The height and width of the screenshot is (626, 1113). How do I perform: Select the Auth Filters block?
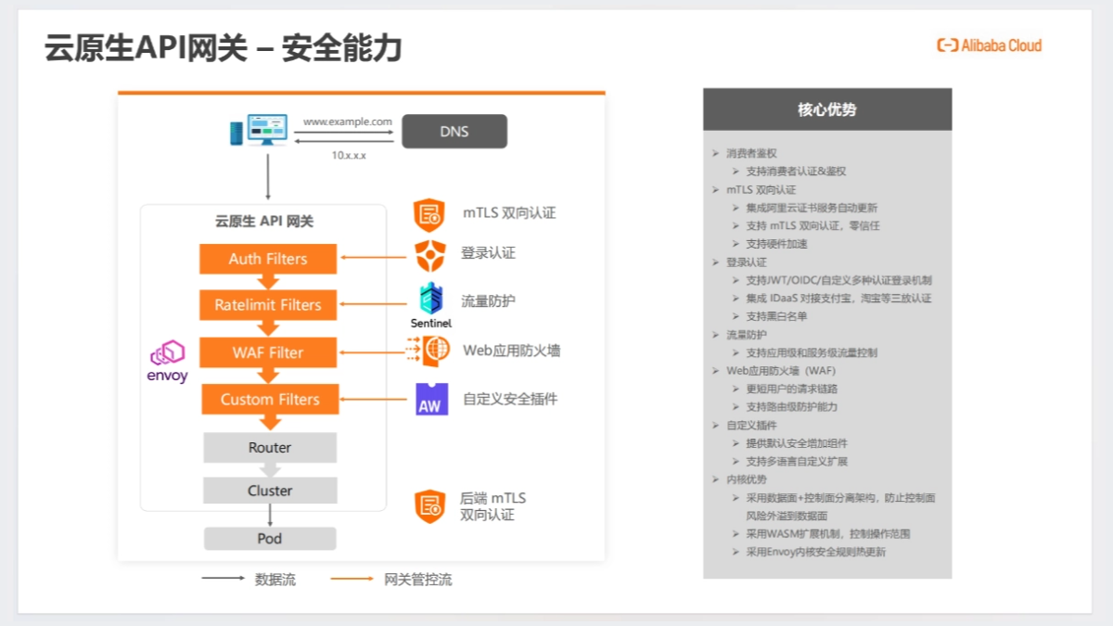coord(268,259)
